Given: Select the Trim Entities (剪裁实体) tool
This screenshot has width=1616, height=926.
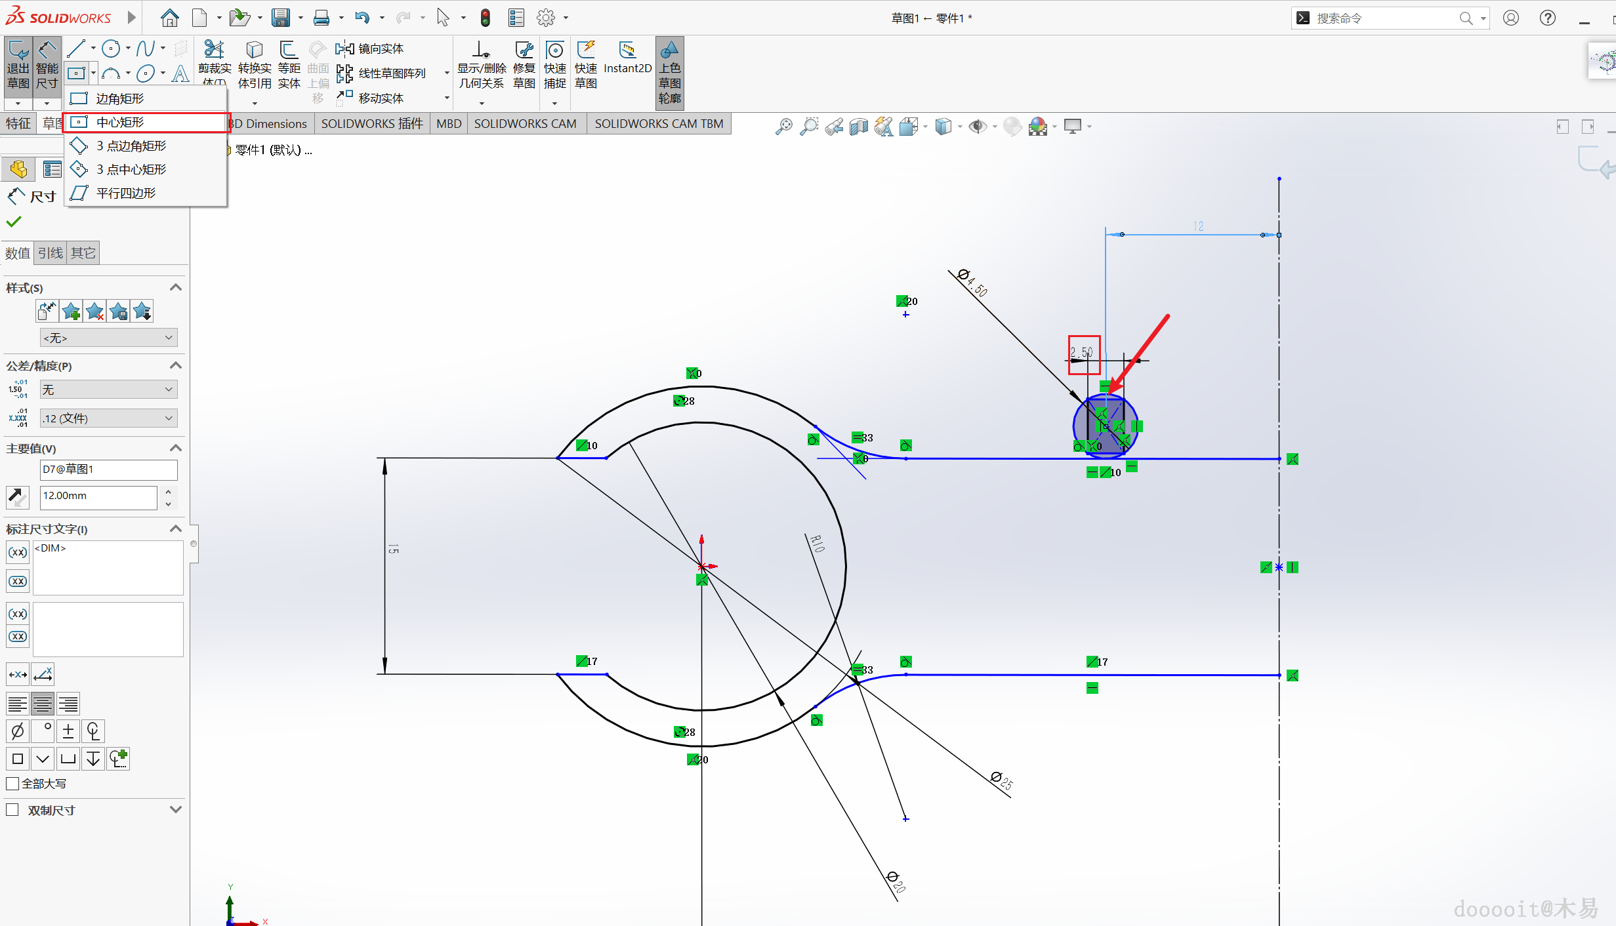Looking at the screenshot, I should pos(215,60).
